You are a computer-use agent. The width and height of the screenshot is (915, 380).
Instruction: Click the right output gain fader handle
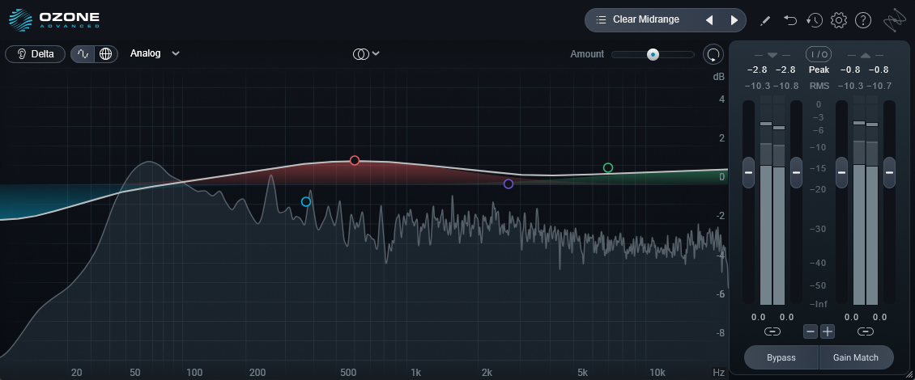point(889,172)
